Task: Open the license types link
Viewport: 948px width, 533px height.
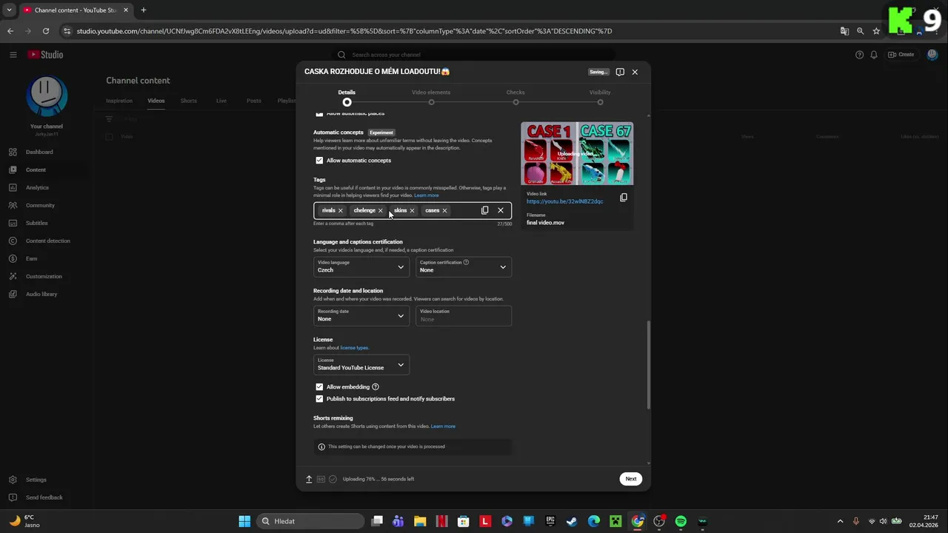Action: tap(354, 348)
